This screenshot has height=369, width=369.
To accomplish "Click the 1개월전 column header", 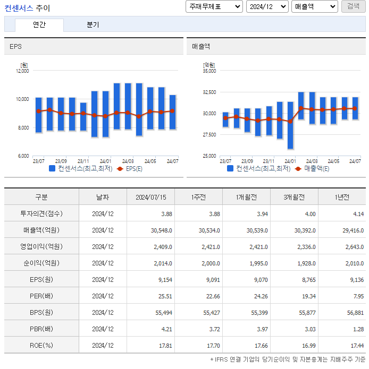I will point(247,197).
